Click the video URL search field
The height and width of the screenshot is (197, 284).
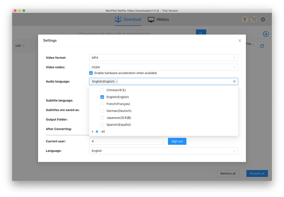136,32
